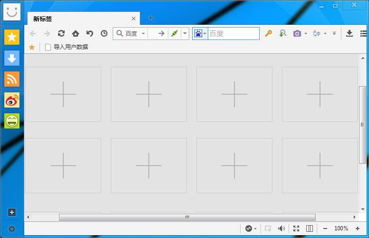Click the undo closed tab icon
369x238 pixels.
pyautogui.click(x=90, y=33)
